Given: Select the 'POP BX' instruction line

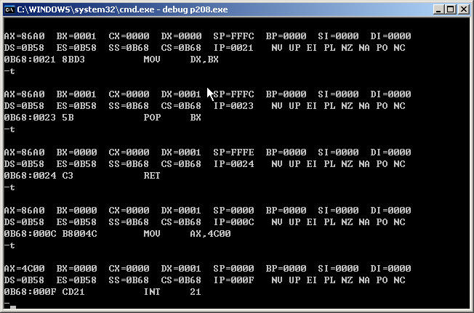Looking at the screenshot, I should click(x=172, y=118).
